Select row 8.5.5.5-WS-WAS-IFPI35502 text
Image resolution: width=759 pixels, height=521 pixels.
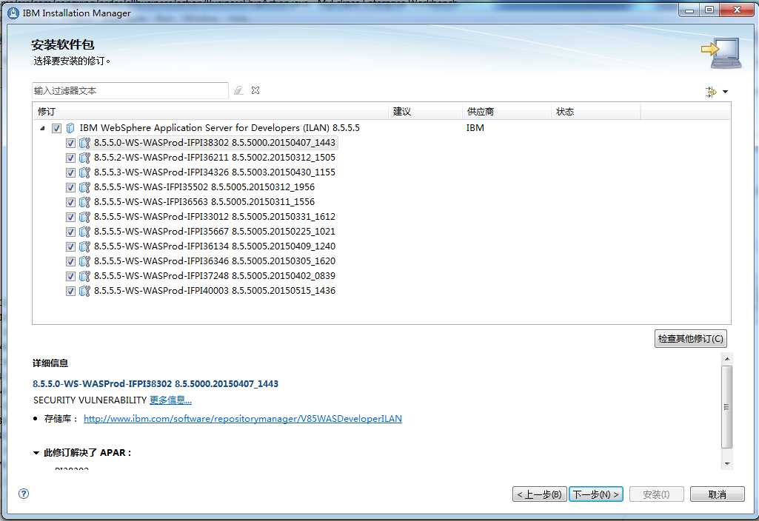click(204, 187)
